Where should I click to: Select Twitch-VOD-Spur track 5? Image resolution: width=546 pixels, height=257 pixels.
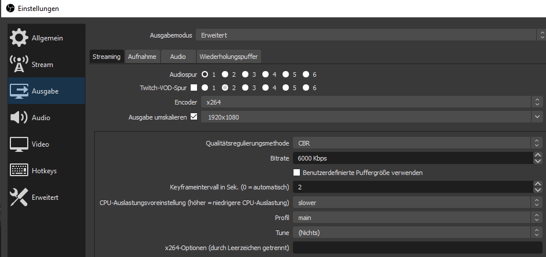(x=285, y=88)
